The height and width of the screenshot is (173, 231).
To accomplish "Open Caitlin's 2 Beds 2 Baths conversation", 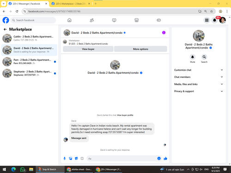I will click(29, 38).
